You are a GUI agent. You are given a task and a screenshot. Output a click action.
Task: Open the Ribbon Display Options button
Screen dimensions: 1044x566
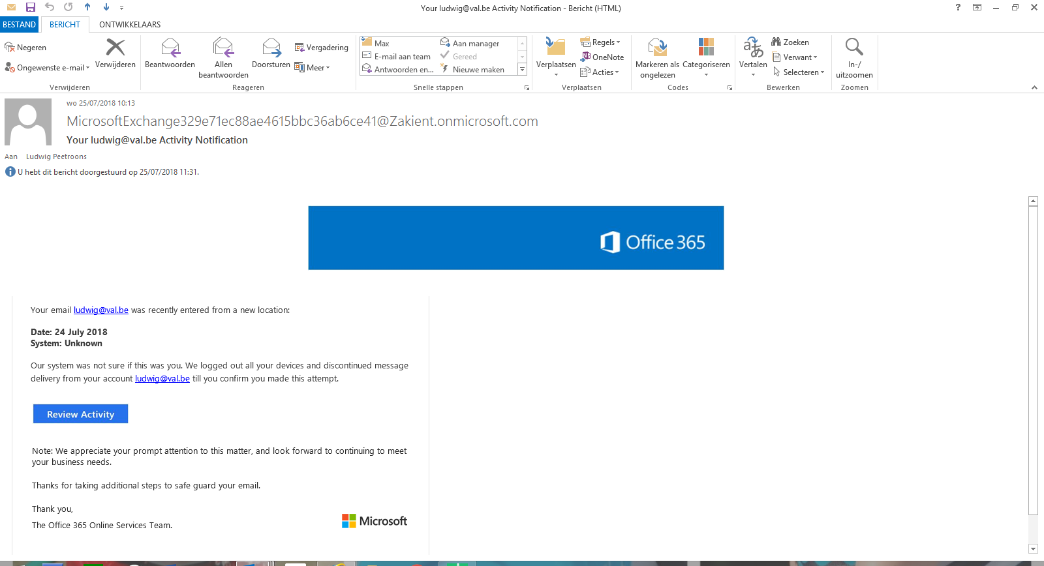click(x=977, y=8)
